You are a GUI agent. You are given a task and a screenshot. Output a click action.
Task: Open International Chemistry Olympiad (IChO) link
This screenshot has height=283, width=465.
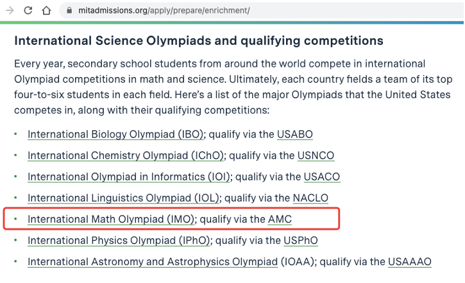(125, 156)
